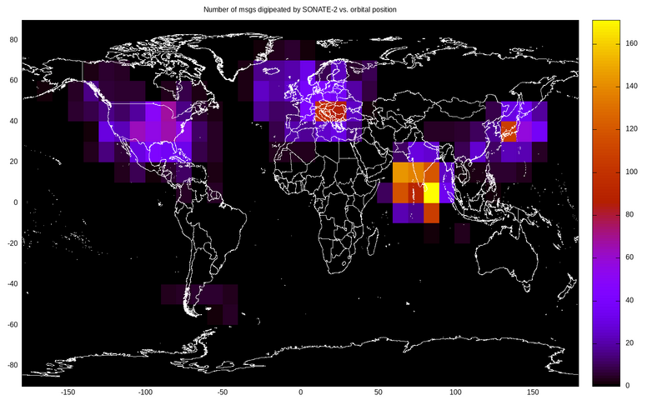Image resolution: width=667 pixels, height=400 pixels.
Task: Click the y-axis tick label 0
Action: pos(17,202)
